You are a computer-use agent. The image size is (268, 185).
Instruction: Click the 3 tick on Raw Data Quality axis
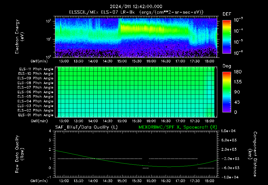click(50, 140)
